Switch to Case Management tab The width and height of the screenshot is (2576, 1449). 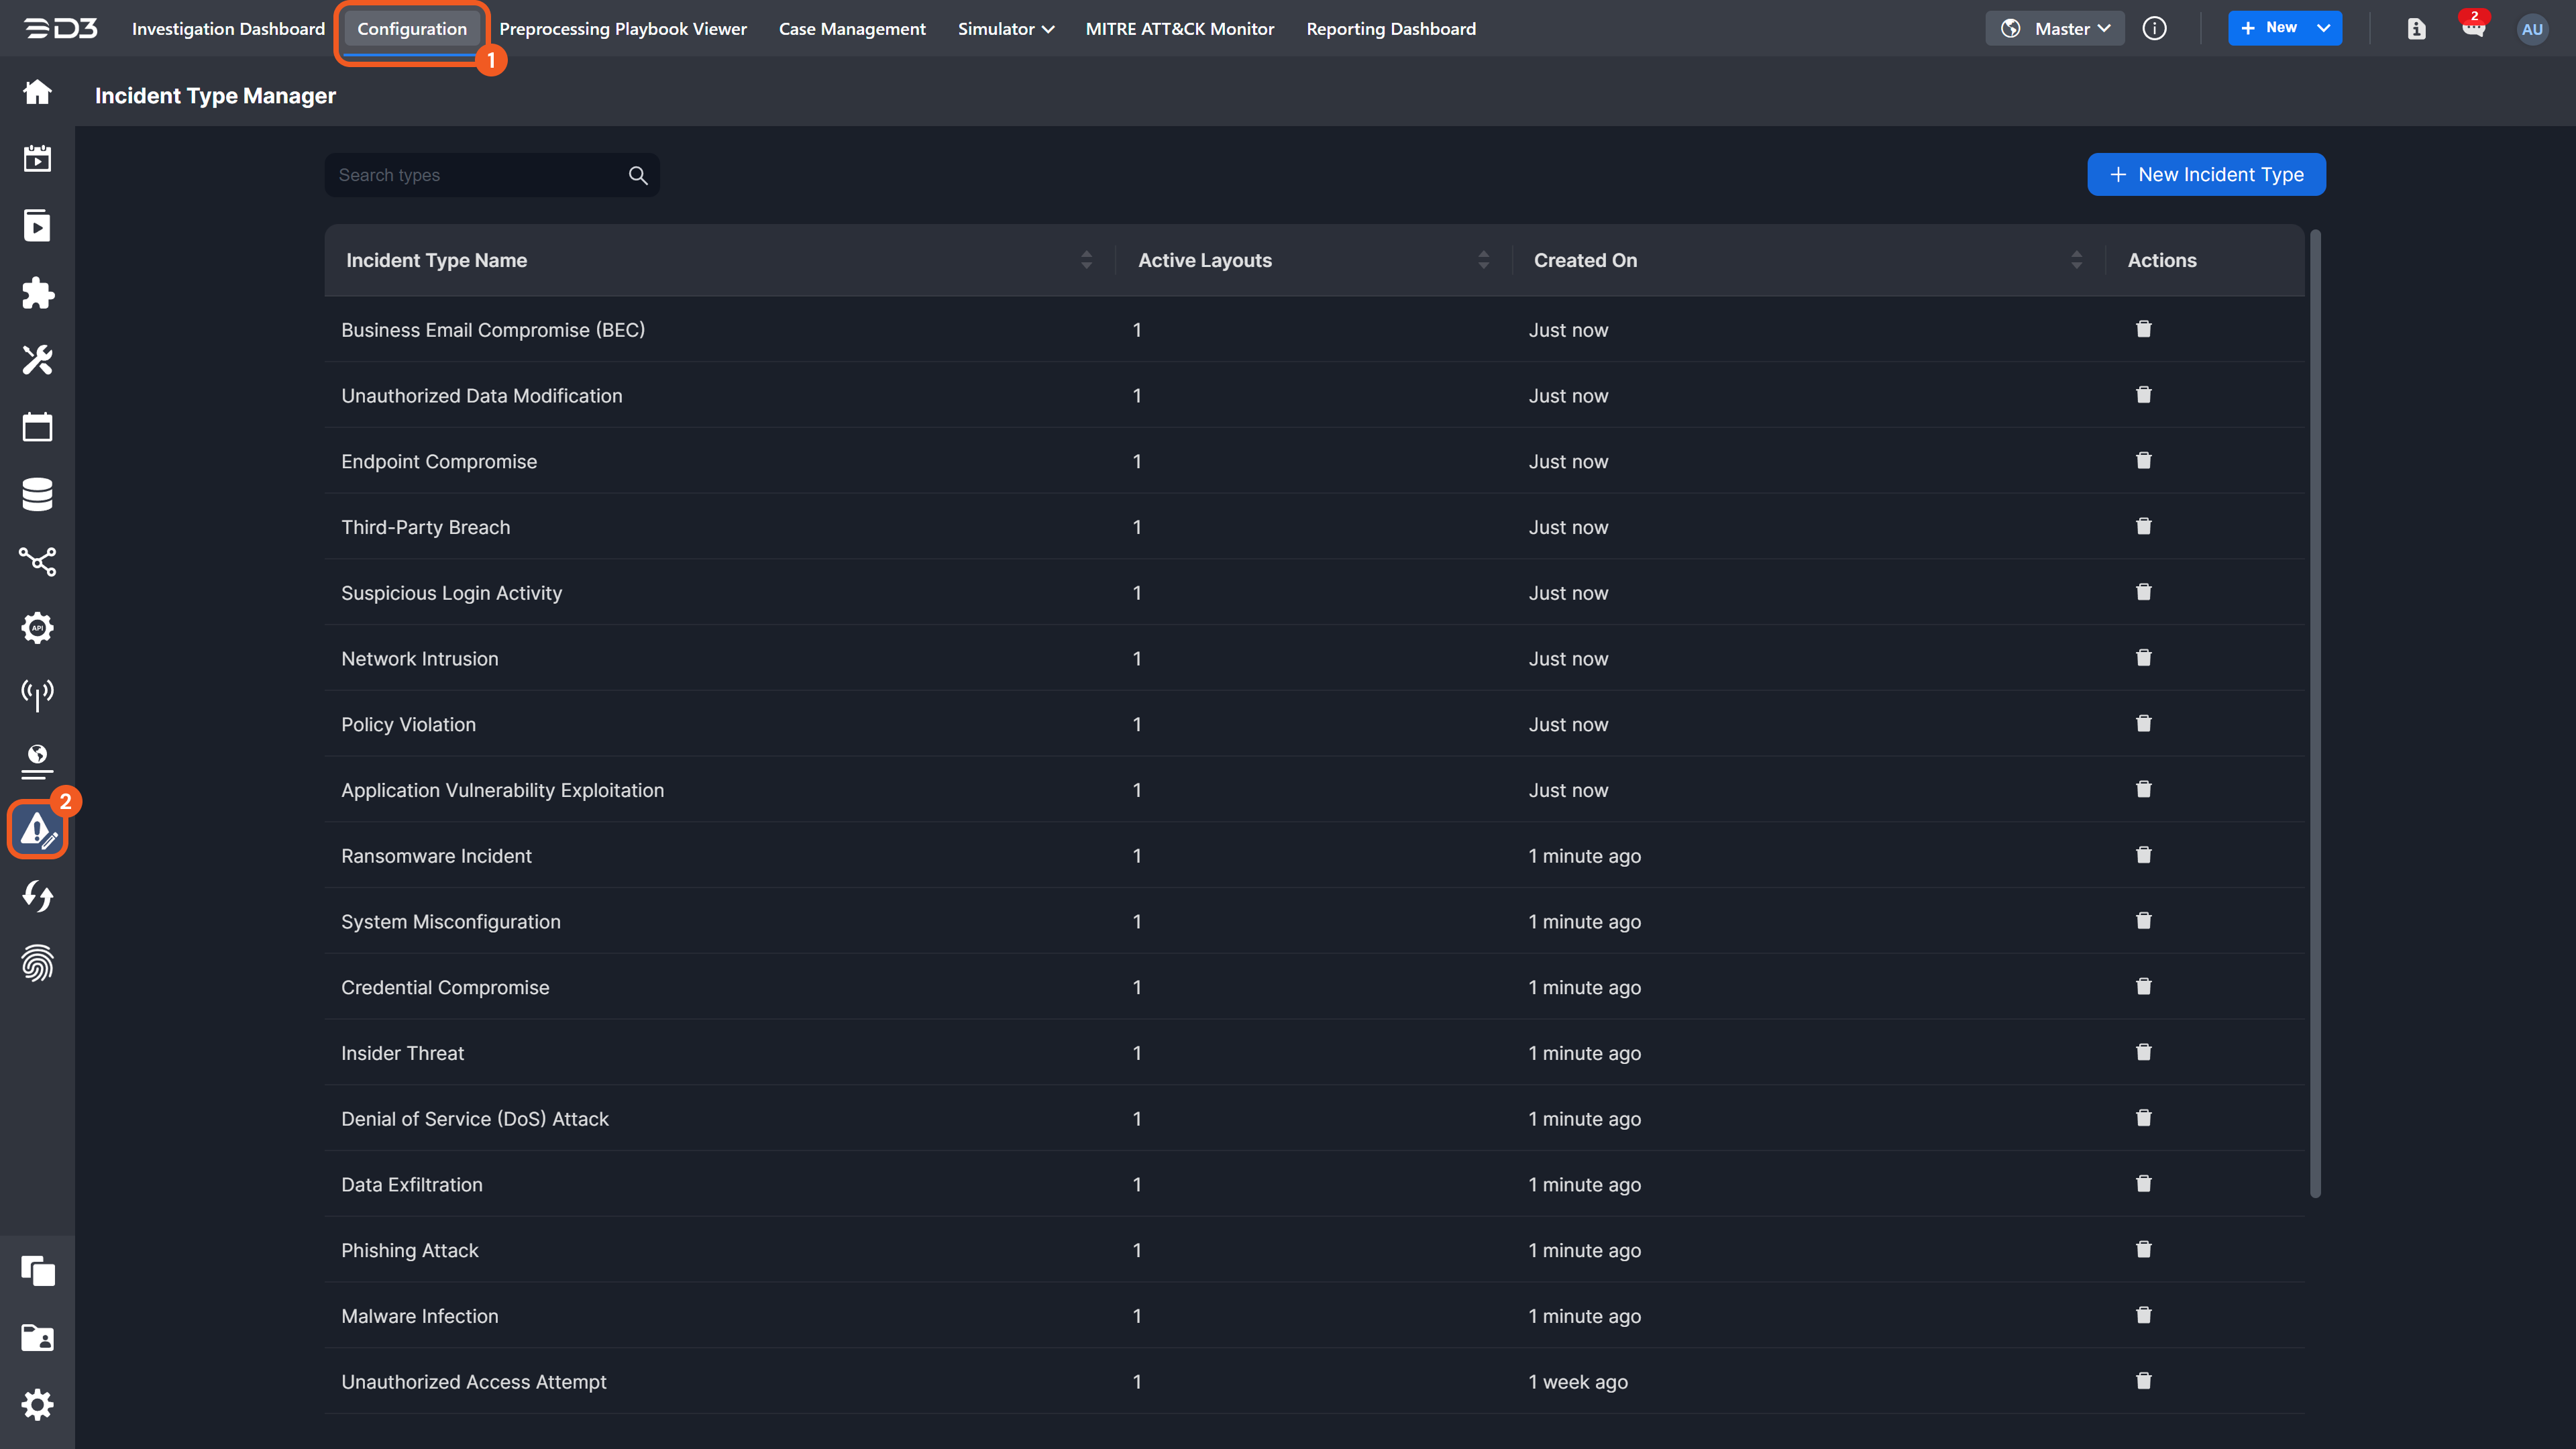click(852, 29)
